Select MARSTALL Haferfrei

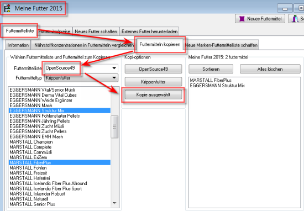(60, 178)
